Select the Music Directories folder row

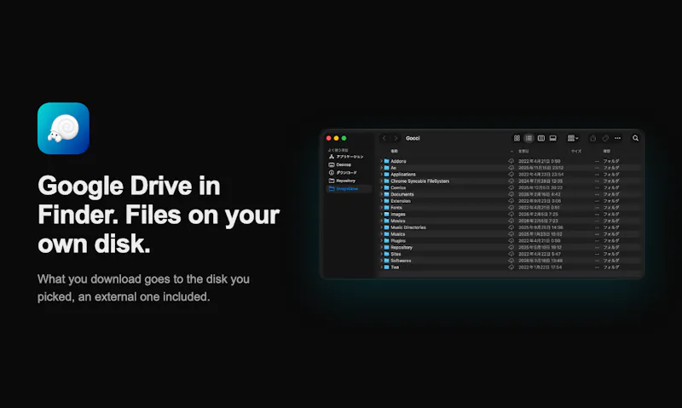coord(510,227)
